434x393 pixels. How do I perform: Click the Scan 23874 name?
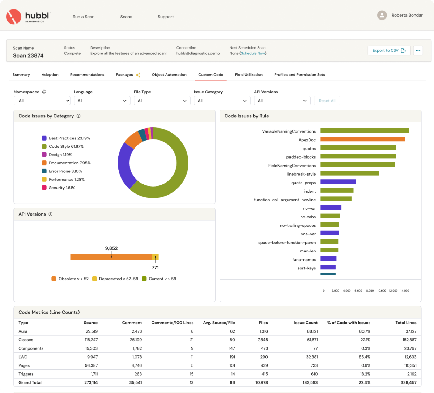(x=28, y=55)
